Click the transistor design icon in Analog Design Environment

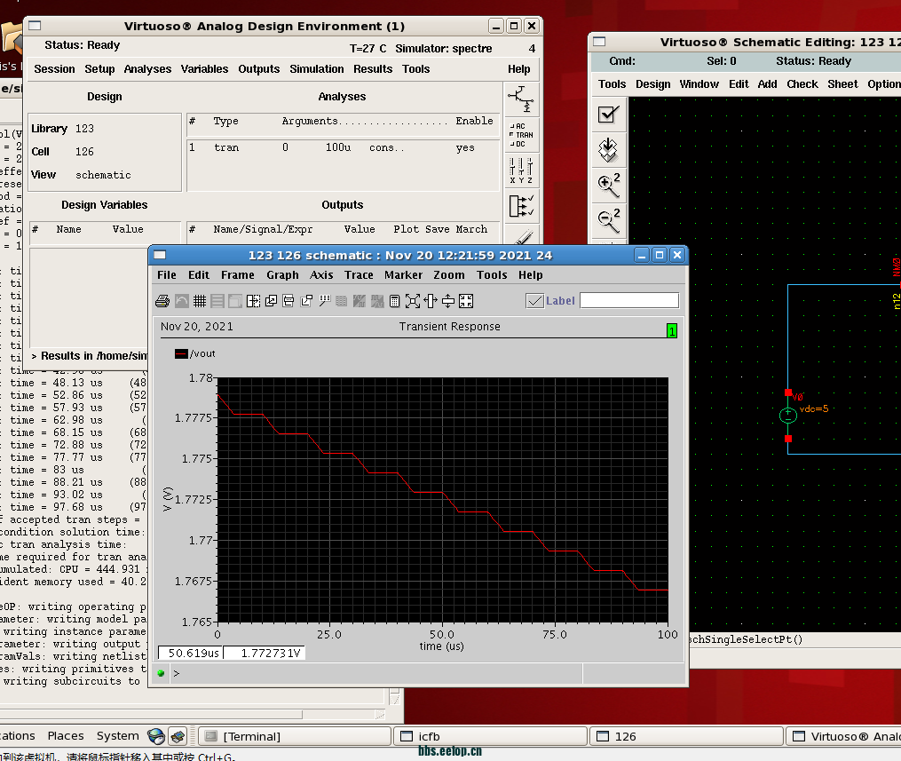522,99
